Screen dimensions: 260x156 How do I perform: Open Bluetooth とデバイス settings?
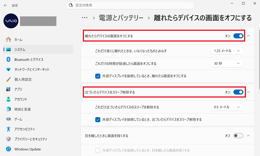click(x=38, y=59)
